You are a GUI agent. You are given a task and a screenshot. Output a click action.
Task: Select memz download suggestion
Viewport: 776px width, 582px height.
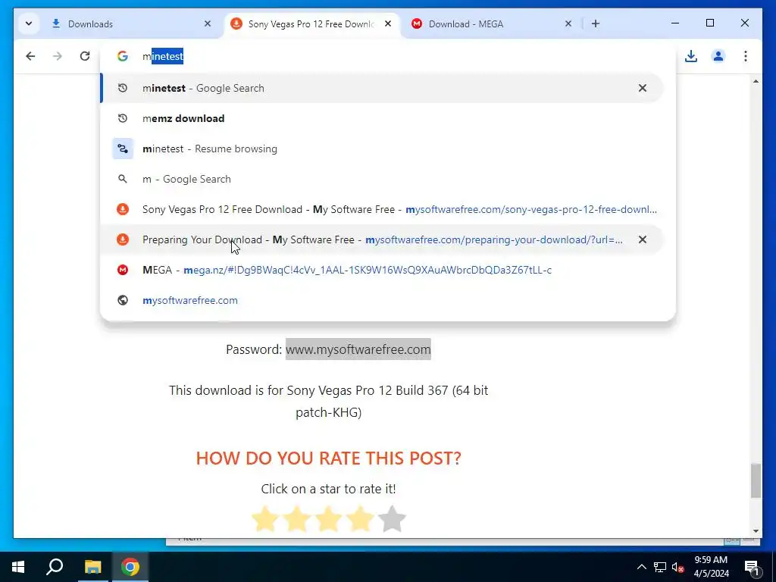click(381, 118)
